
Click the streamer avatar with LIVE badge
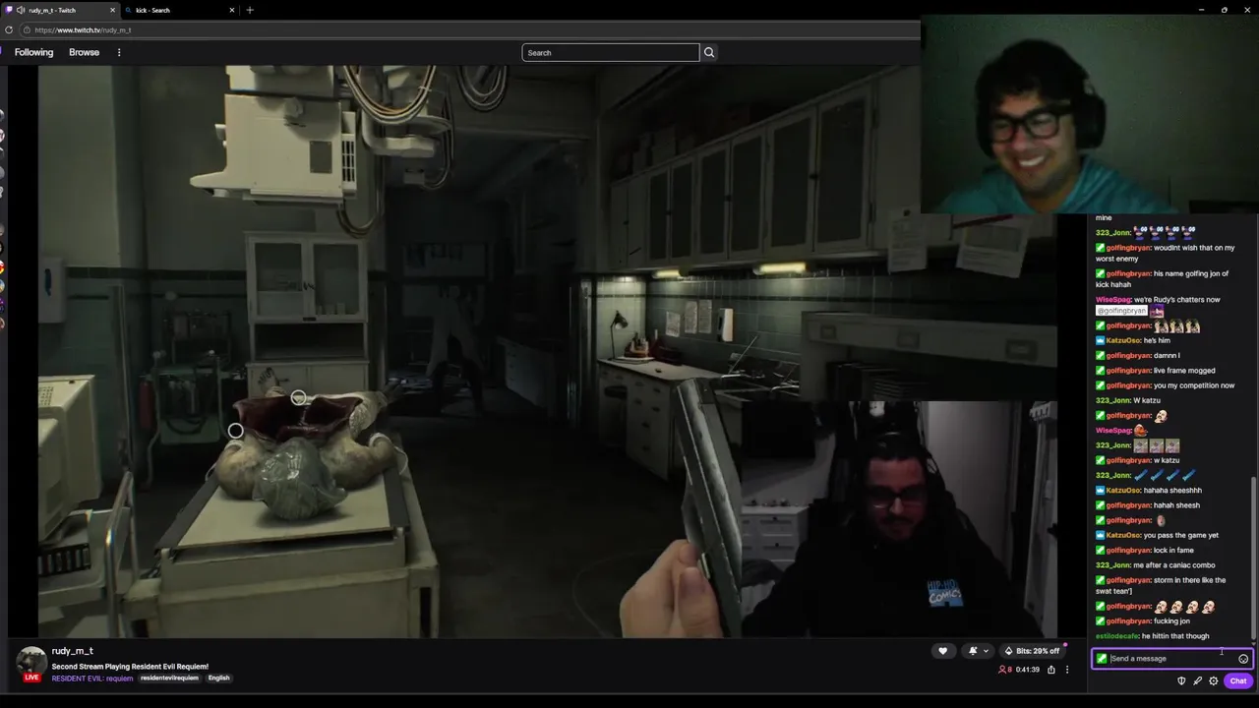pos(31,664)
